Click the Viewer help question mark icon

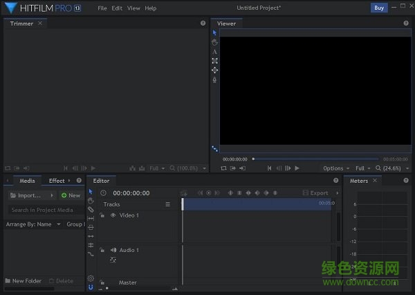pos(406,23)
